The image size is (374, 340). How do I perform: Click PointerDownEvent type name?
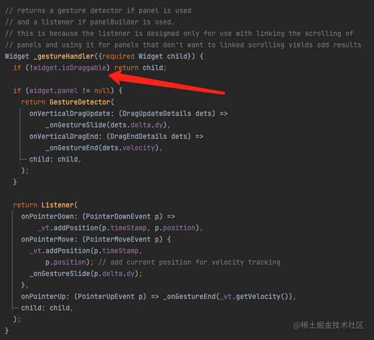(118, 217)
